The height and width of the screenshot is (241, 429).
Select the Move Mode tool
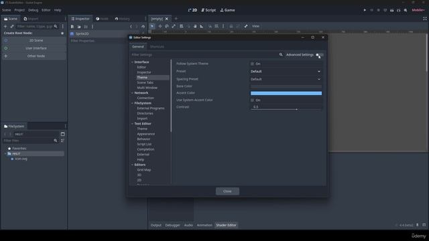click(160, 26)
